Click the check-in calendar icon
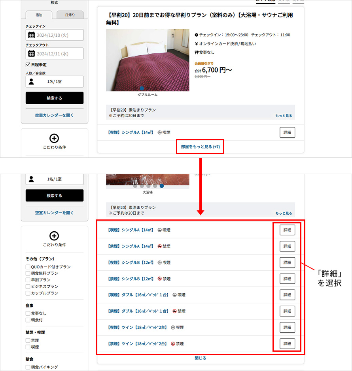The image size is (352, 371). point(31,35)
